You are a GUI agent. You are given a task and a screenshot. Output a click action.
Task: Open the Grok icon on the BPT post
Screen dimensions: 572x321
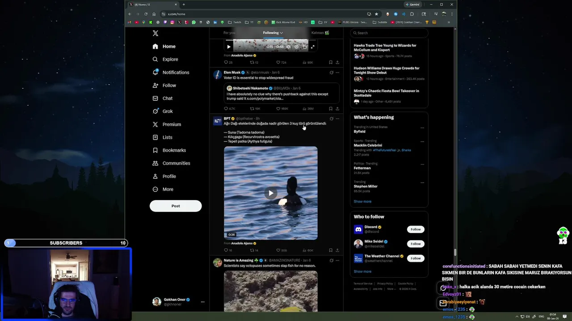[x=331, y=119]
